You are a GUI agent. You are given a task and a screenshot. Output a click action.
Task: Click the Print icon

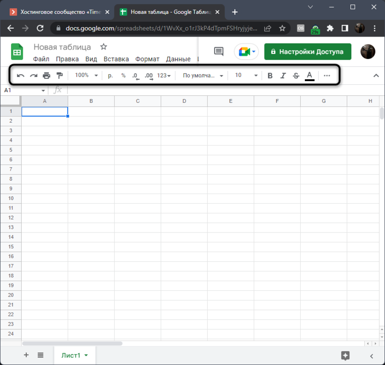pyautogui.click(x=47, y=76)
